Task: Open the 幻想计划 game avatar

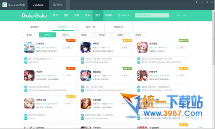Action: coord(29,47)
